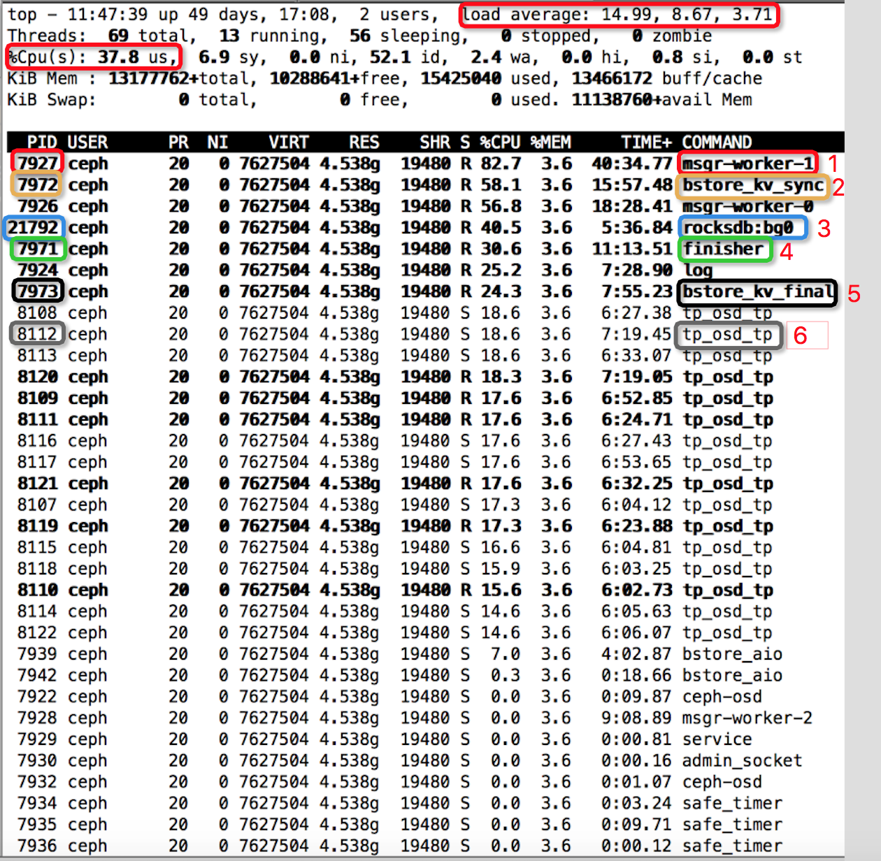Click the red annotation number 6
This screenshot has width=881, height=861.
tap(801, 336)
